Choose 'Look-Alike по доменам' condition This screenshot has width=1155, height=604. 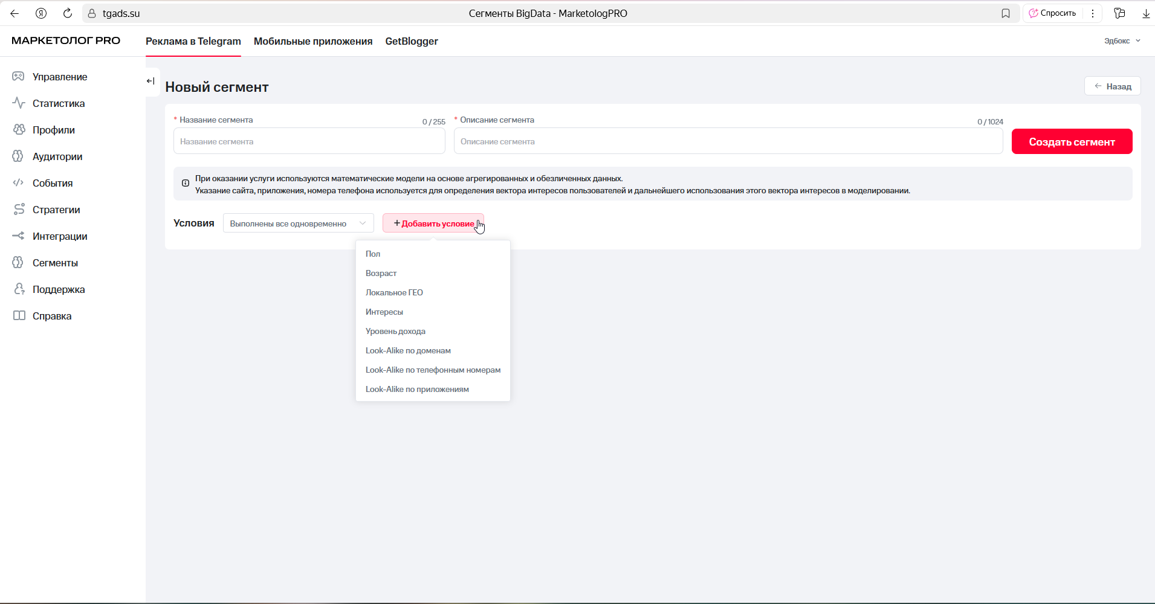point(408,351)
